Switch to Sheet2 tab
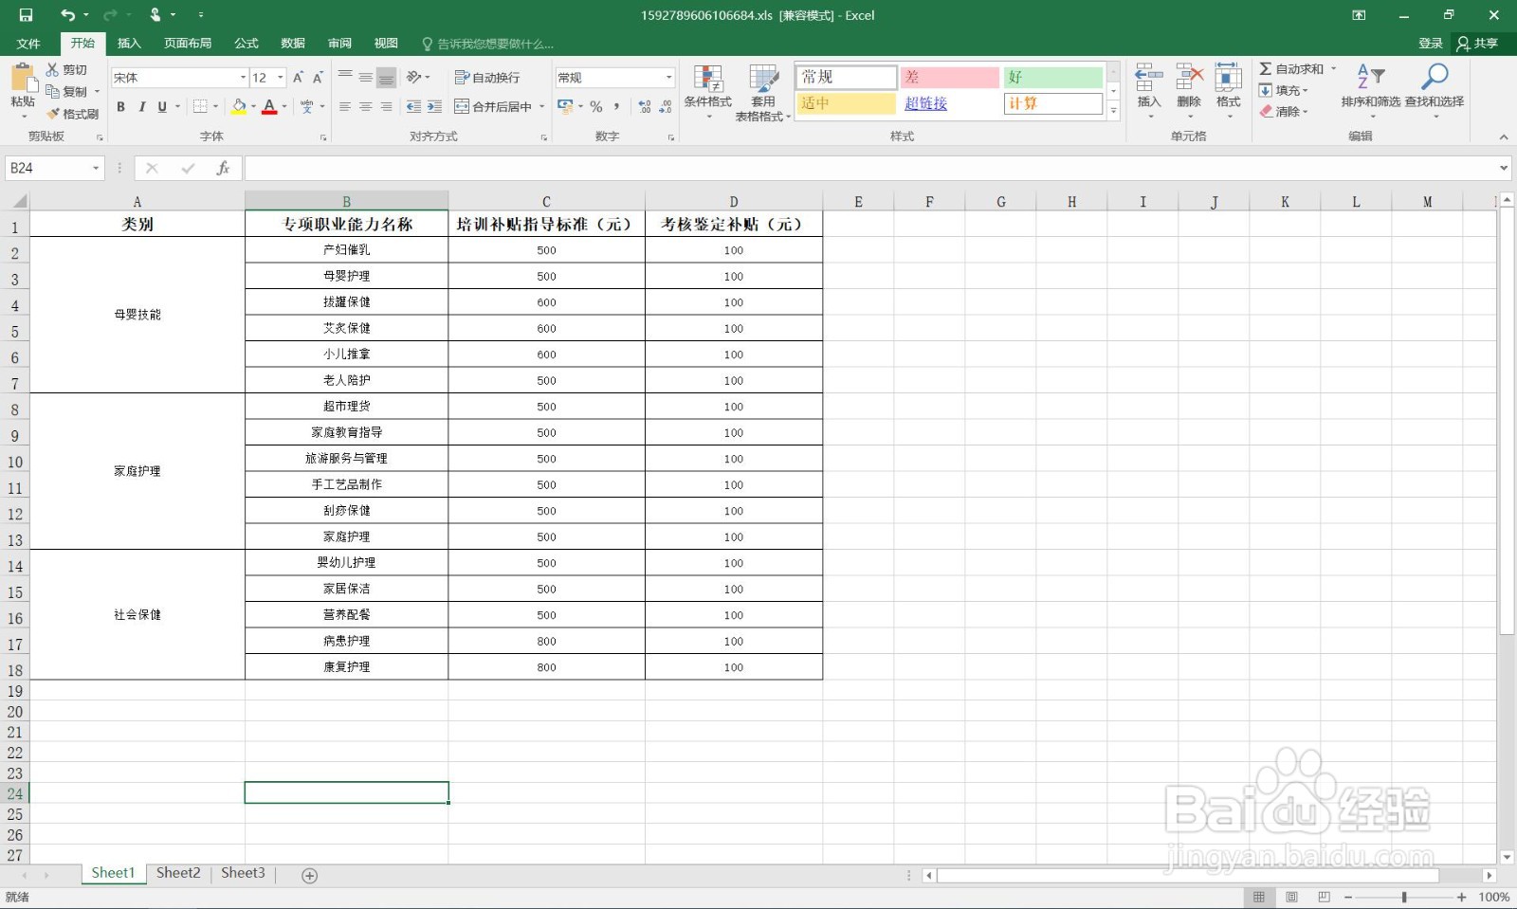 click(178, 873)
